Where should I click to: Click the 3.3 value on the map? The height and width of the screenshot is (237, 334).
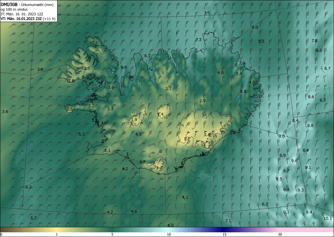pos(110,109)
